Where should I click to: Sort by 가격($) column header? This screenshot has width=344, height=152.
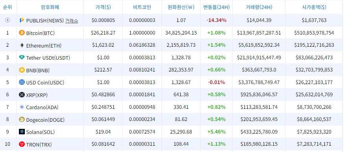(103, 7)
